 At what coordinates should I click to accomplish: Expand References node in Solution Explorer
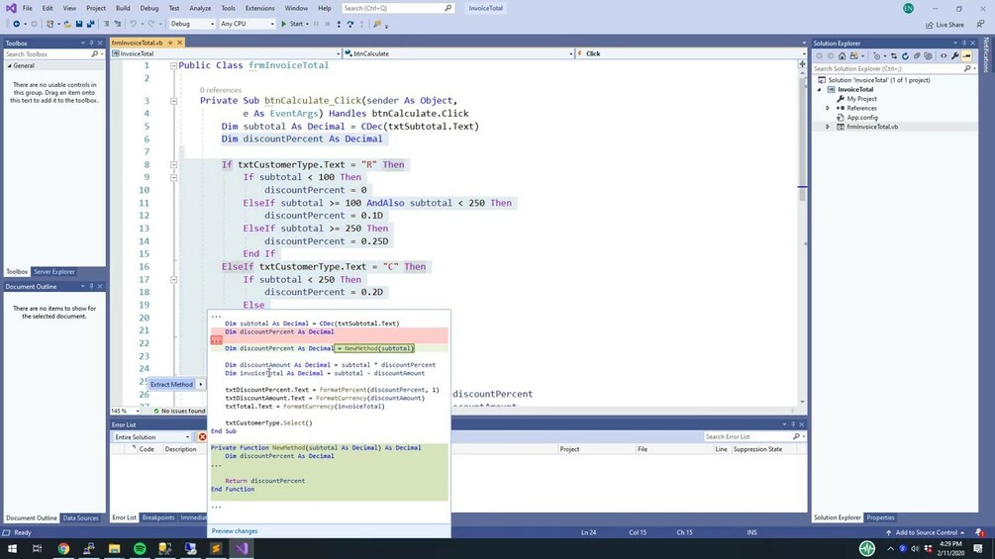(x=828, y=109)
